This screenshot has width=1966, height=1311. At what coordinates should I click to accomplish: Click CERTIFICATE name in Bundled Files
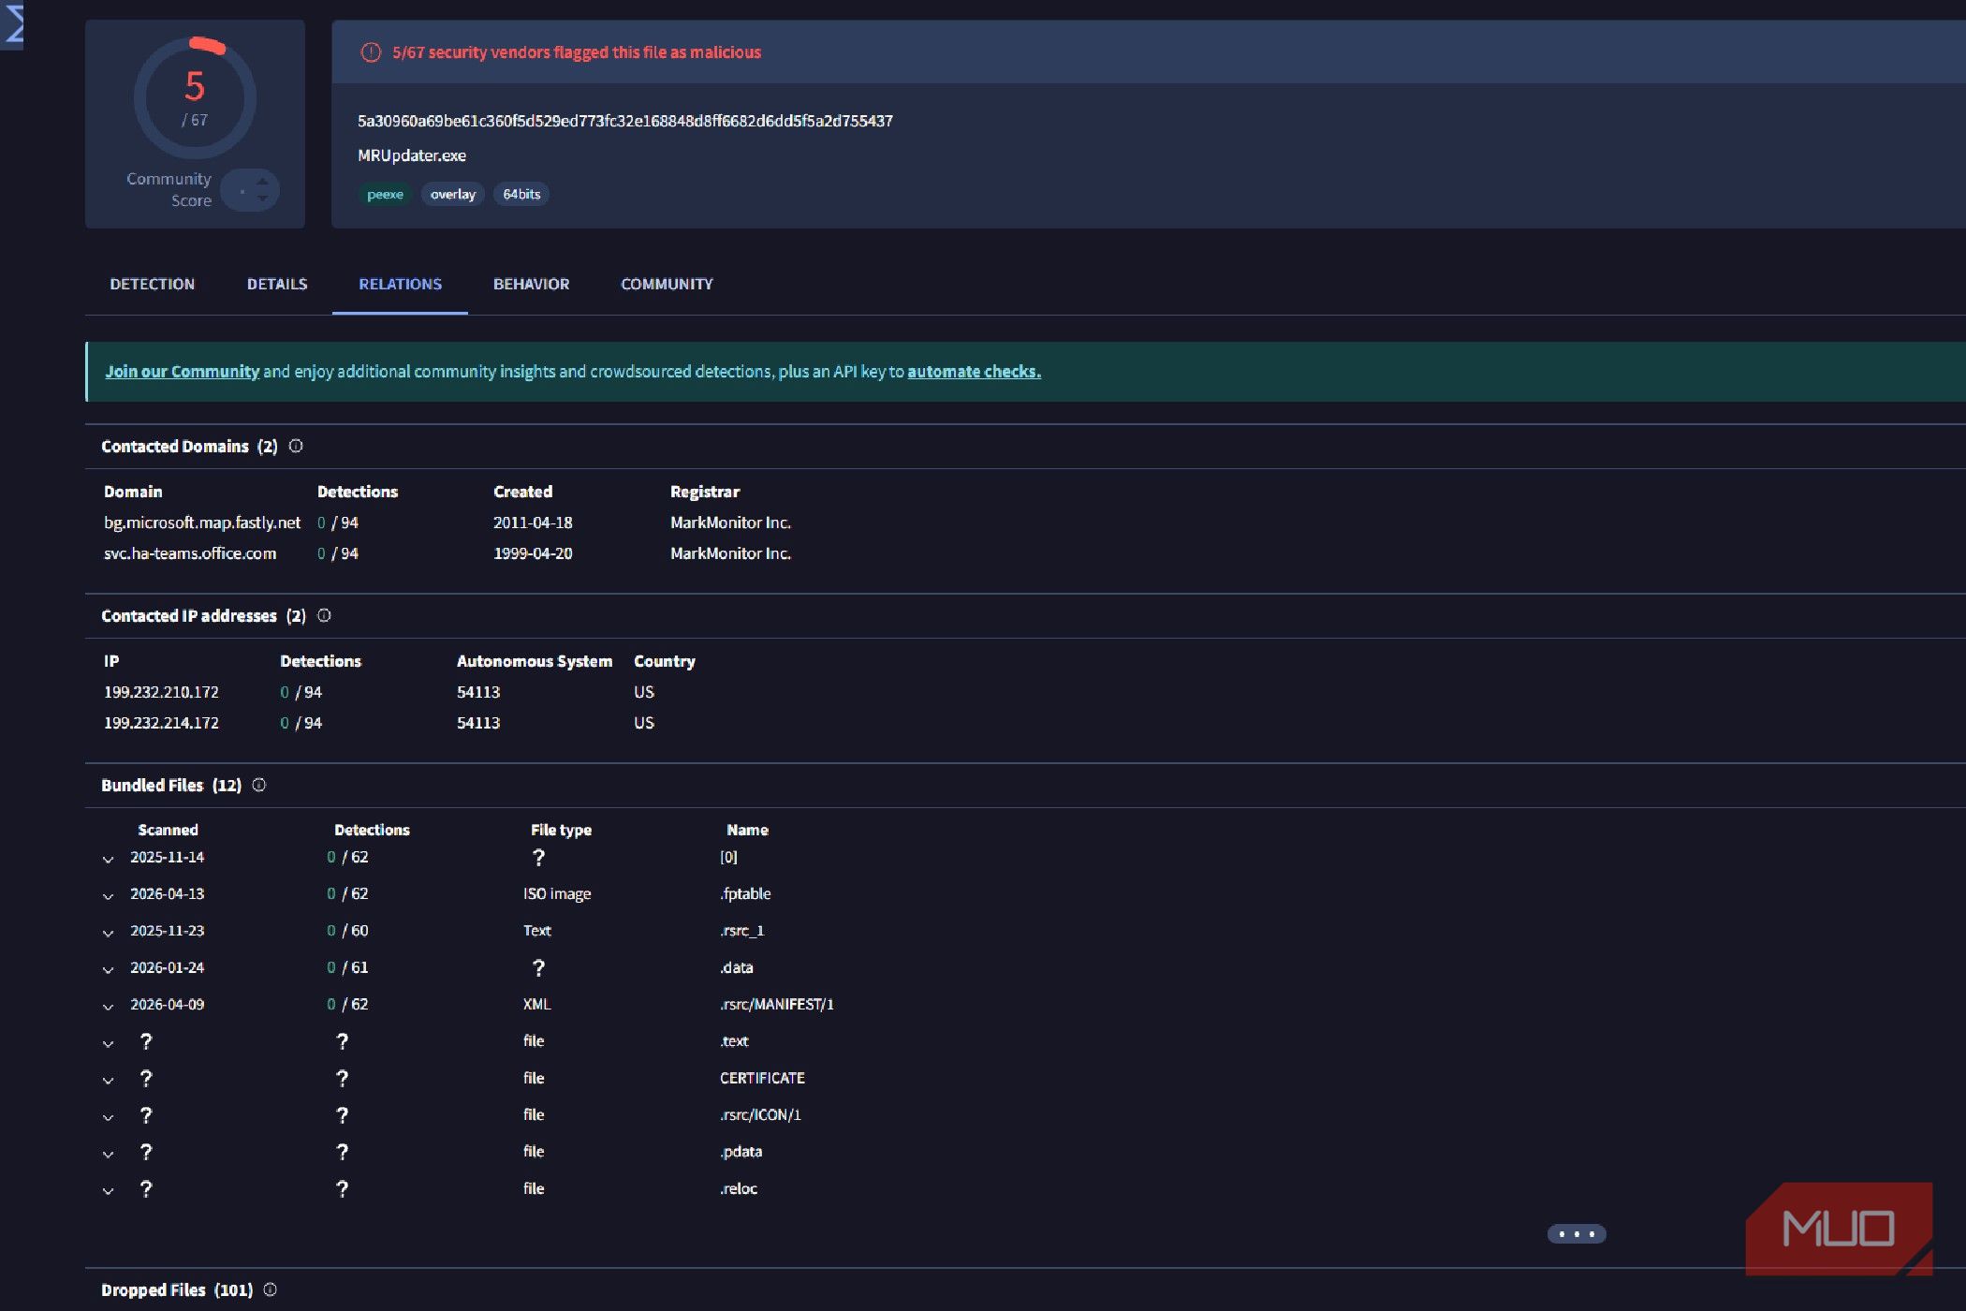pos(762,1078)
